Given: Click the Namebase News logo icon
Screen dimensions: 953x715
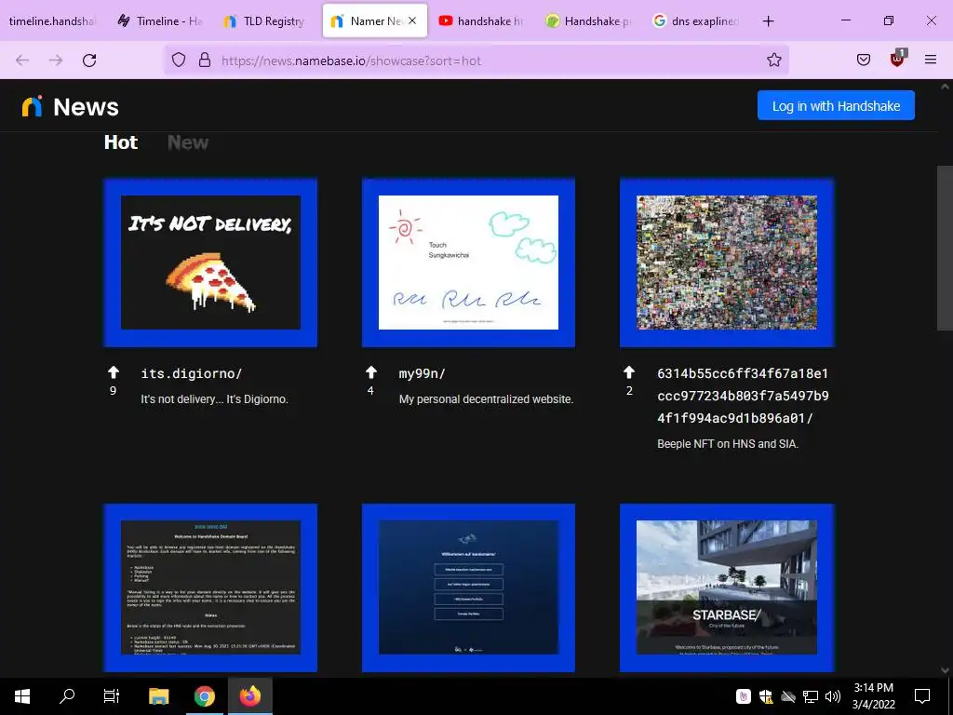Looking at the screenshot, I should tap(33, 106).
